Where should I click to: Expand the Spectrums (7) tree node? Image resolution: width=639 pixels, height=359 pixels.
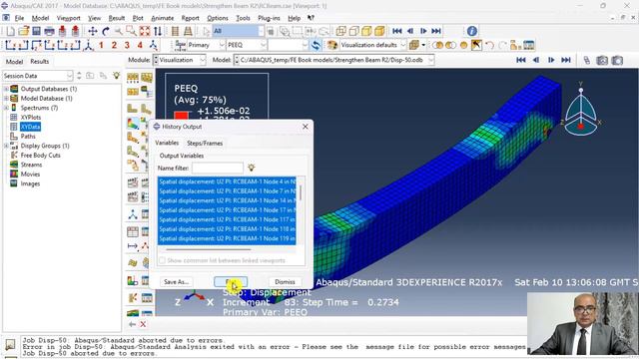(6, 108)
